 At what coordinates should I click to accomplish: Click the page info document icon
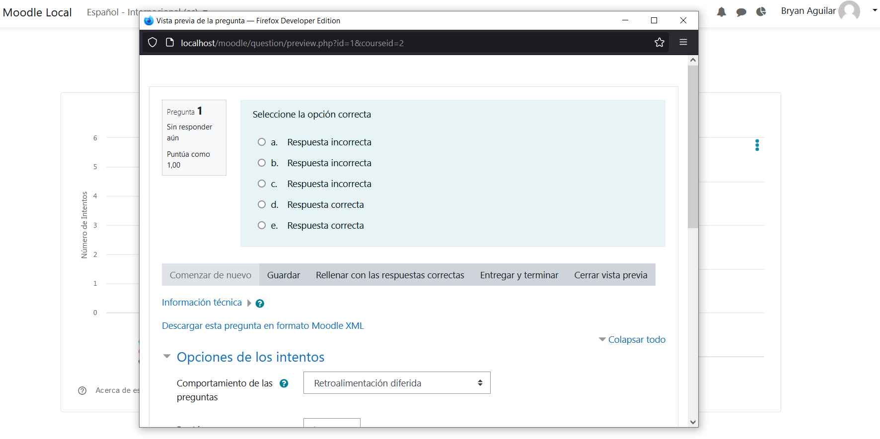point(170,43)
